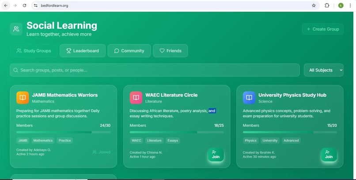Go forward in the browser
The height and width of the screenshot is (180, 356).
click(x=15, y=5)
